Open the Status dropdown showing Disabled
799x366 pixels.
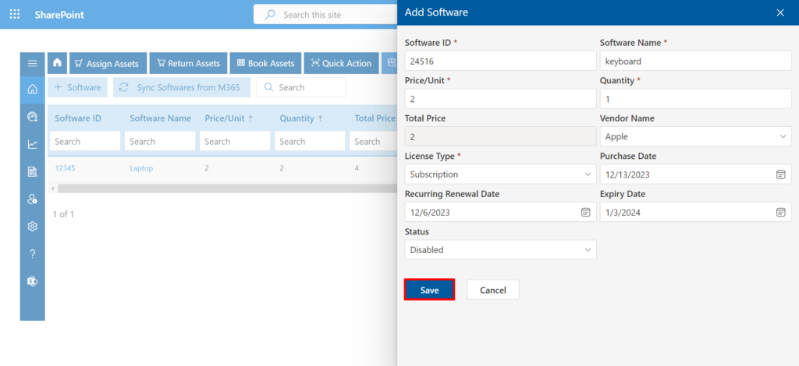coord(500,250)
